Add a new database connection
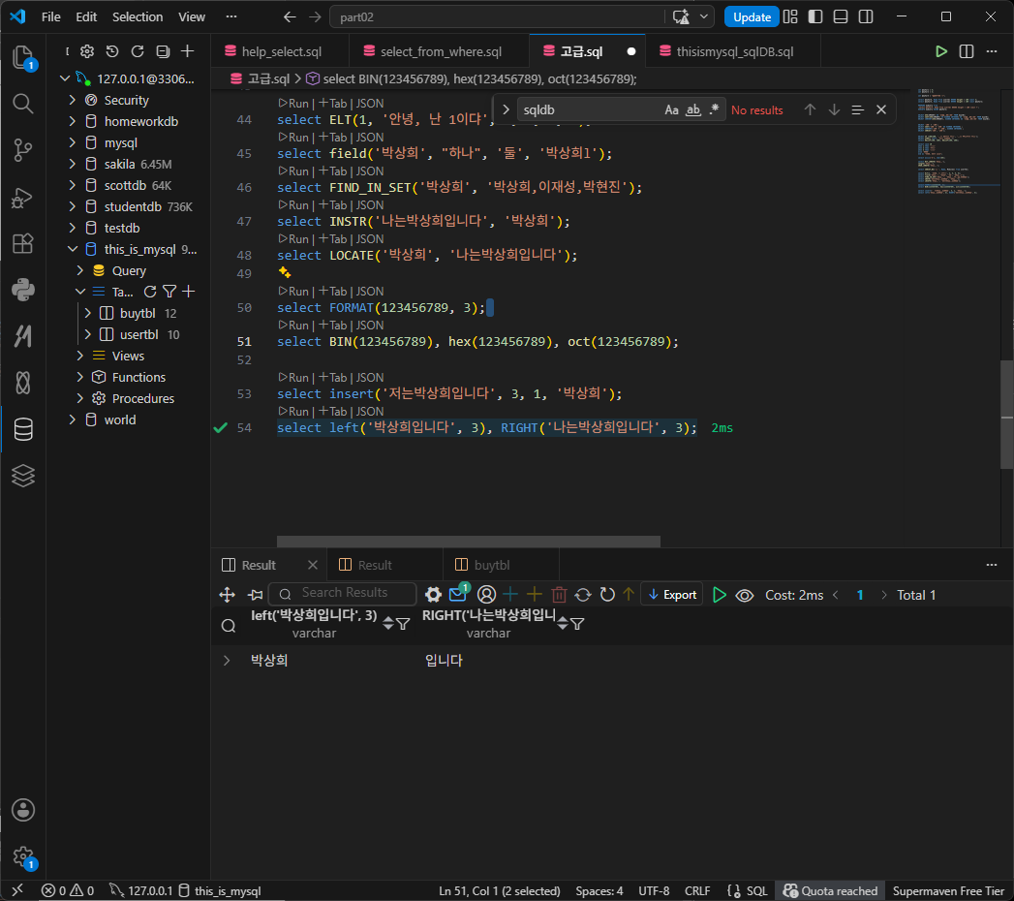 click(x=188, y=51)
